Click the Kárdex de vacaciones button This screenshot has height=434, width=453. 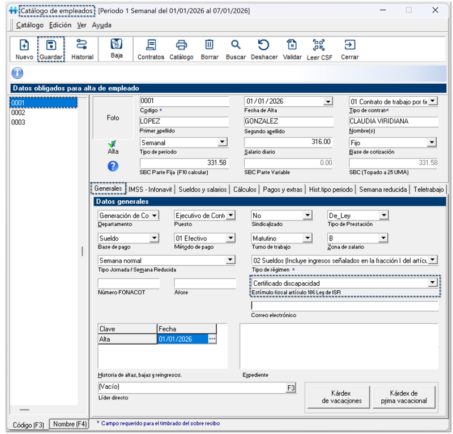pyautogui.click(x=341, y=397)
